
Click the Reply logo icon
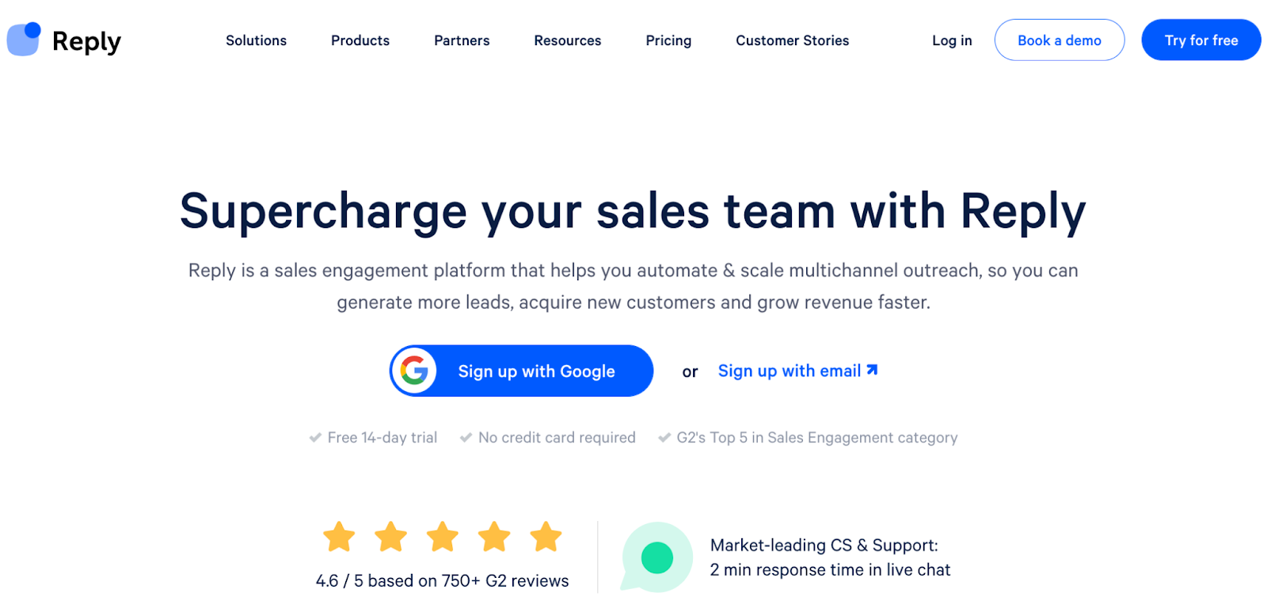click(24, 39)
